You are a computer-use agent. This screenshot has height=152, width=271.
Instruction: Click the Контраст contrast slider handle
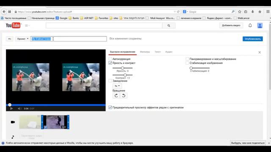coord(125,75)
